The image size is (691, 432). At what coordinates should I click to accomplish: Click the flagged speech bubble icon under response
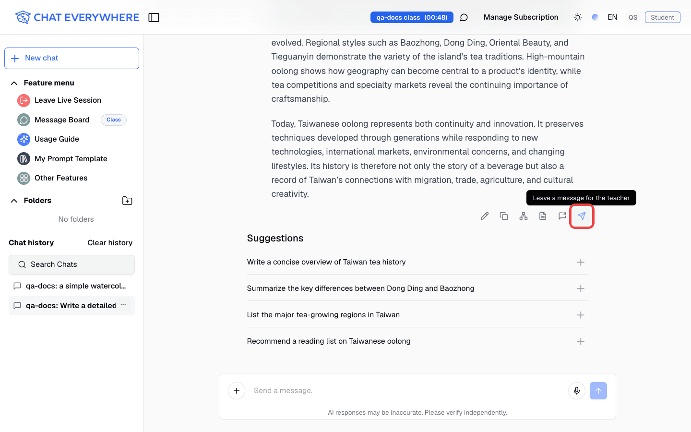(562, 216)
